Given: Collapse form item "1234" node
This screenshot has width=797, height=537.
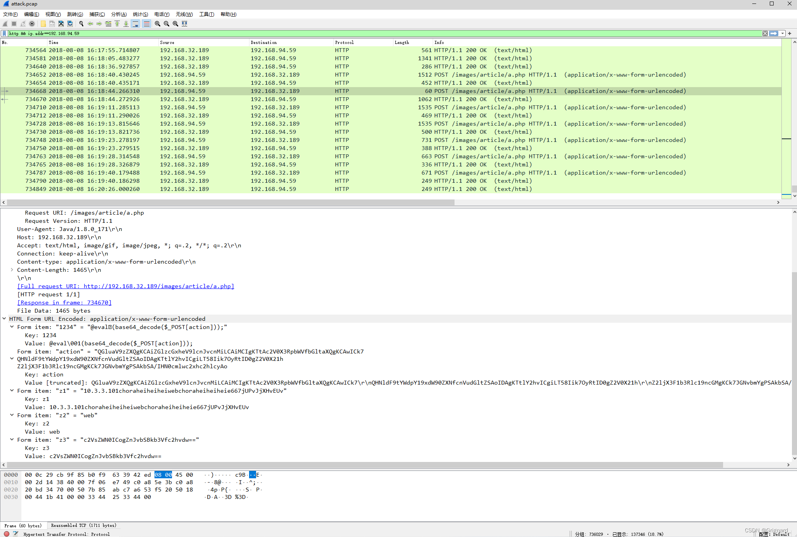Looking at the screenshot, I should click(x=12, y=327).
